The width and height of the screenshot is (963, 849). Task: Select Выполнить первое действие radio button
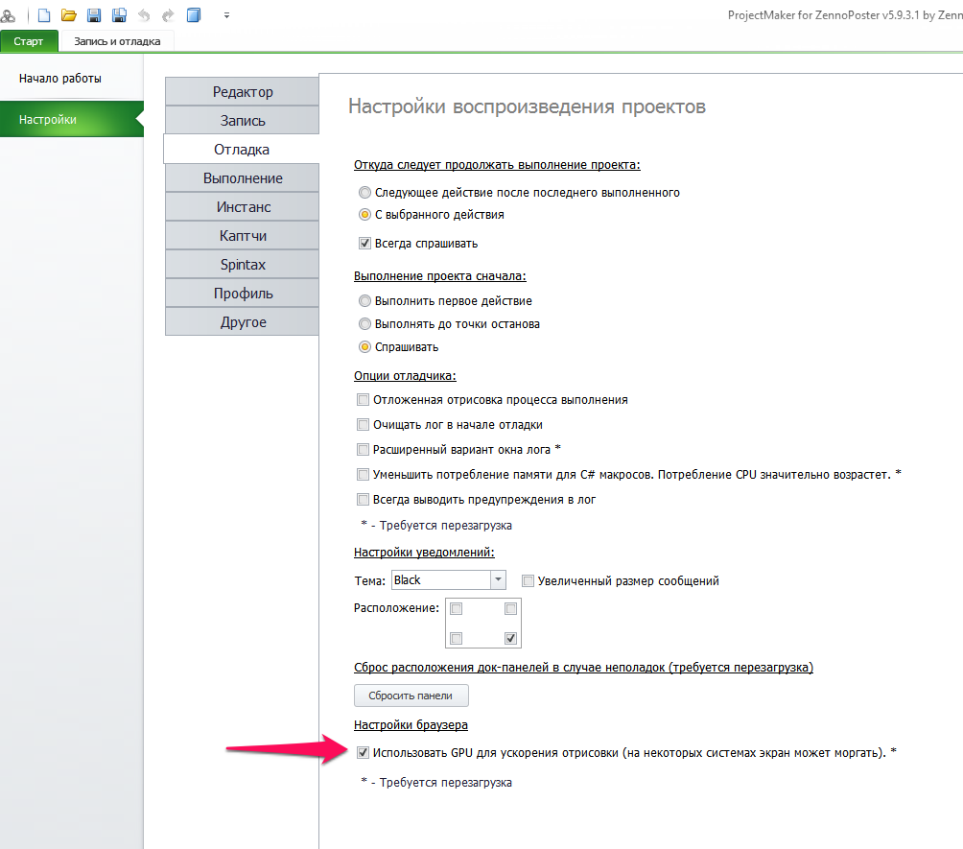pyautogui.click(x=364, y=301)
